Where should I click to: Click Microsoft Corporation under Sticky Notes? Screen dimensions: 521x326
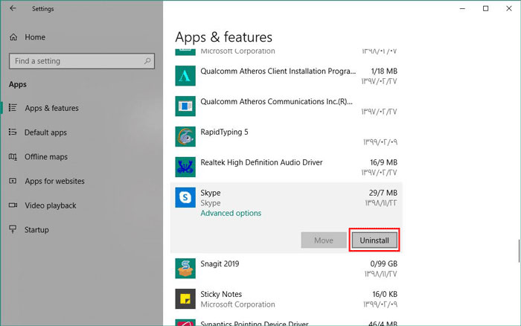(237, 304)
